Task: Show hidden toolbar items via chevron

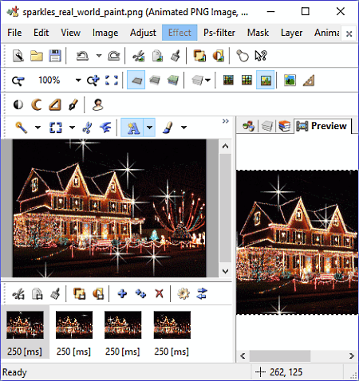Action: [x=226, y=121]
